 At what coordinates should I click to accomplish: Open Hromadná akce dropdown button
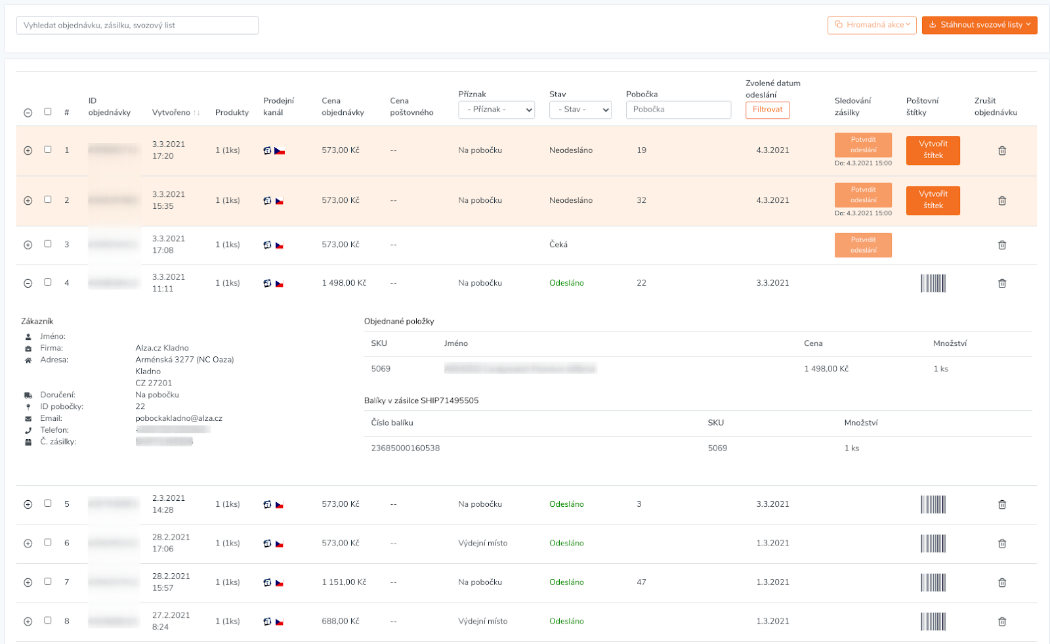click(x=872, y=25)
